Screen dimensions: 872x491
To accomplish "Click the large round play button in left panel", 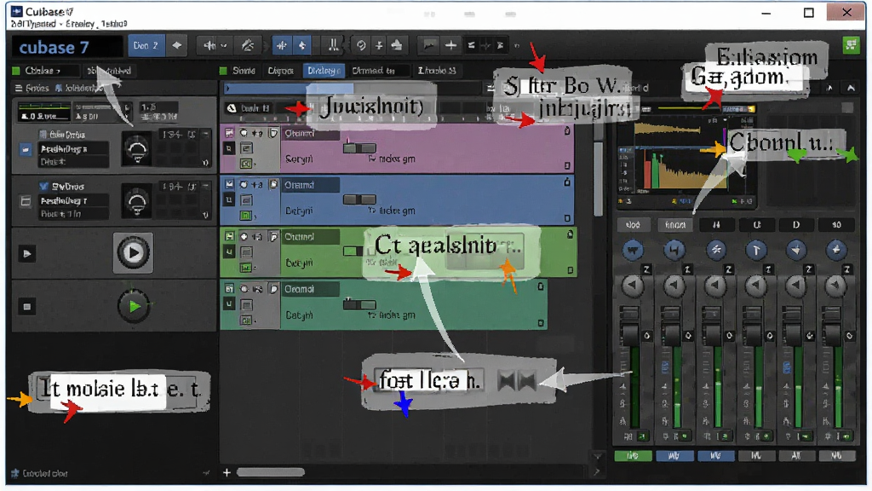I will (133, 252).
